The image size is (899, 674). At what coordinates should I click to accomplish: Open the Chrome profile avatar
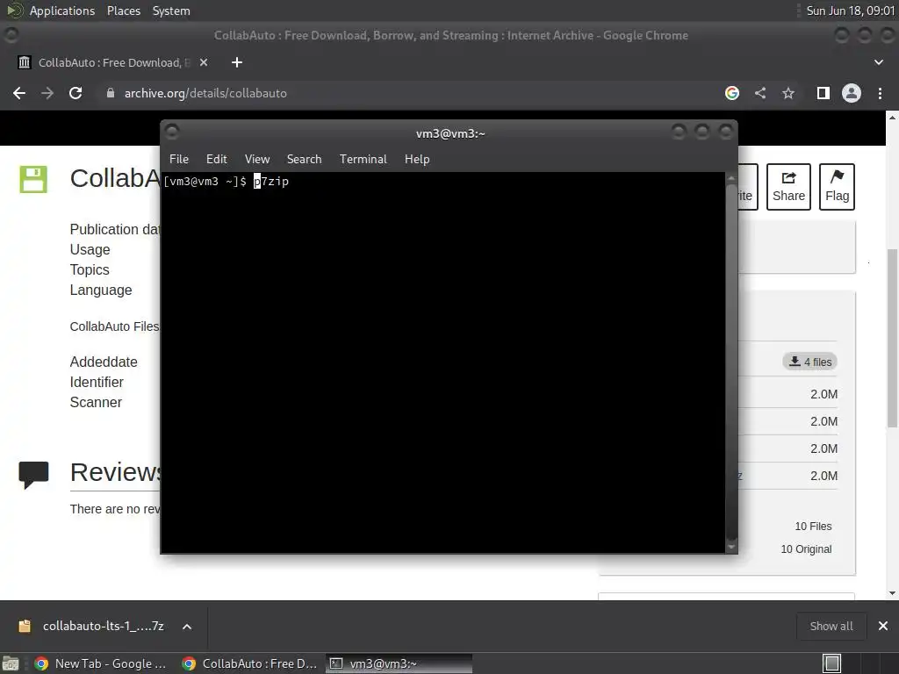coord(852,93)
